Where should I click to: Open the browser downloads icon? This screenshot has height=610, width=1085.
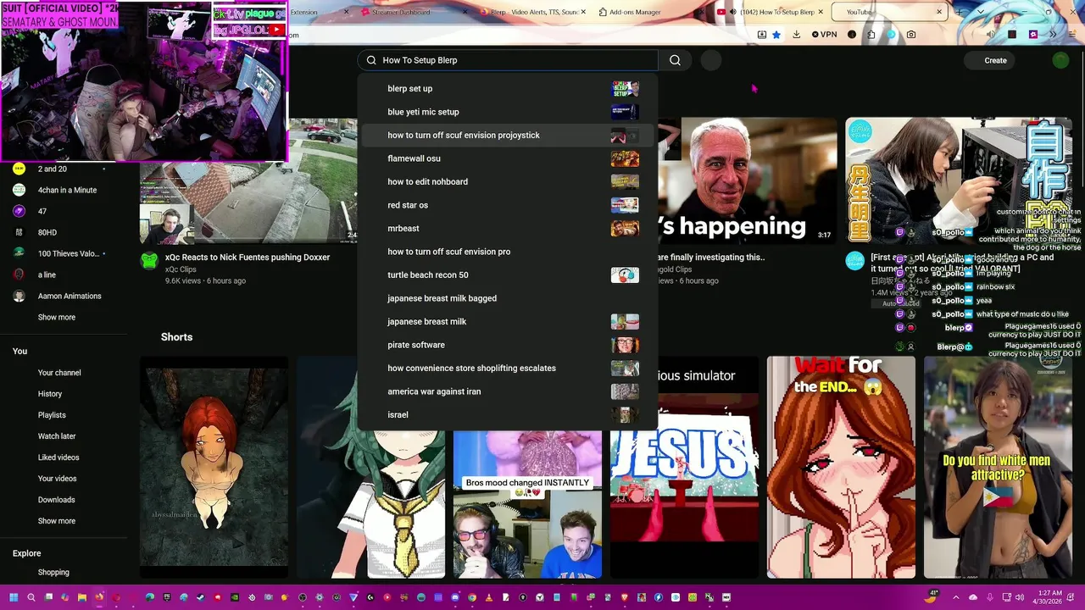796,35
